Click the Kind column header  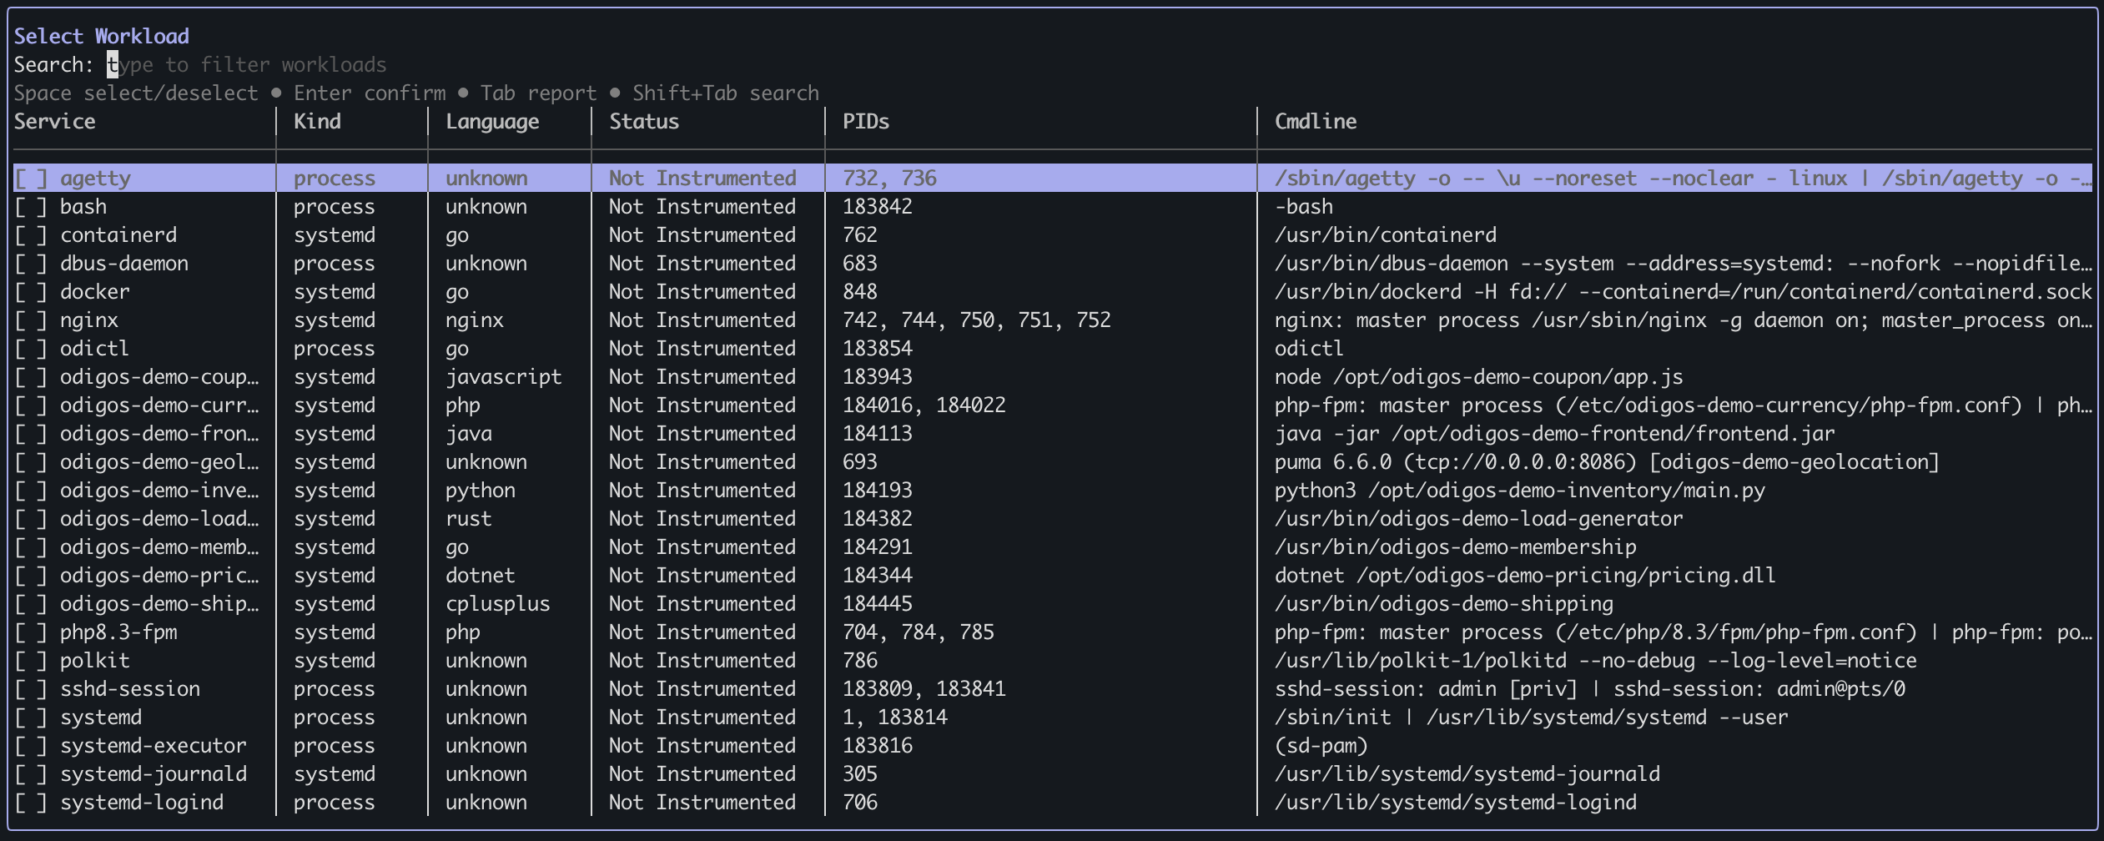click(318, 121)
